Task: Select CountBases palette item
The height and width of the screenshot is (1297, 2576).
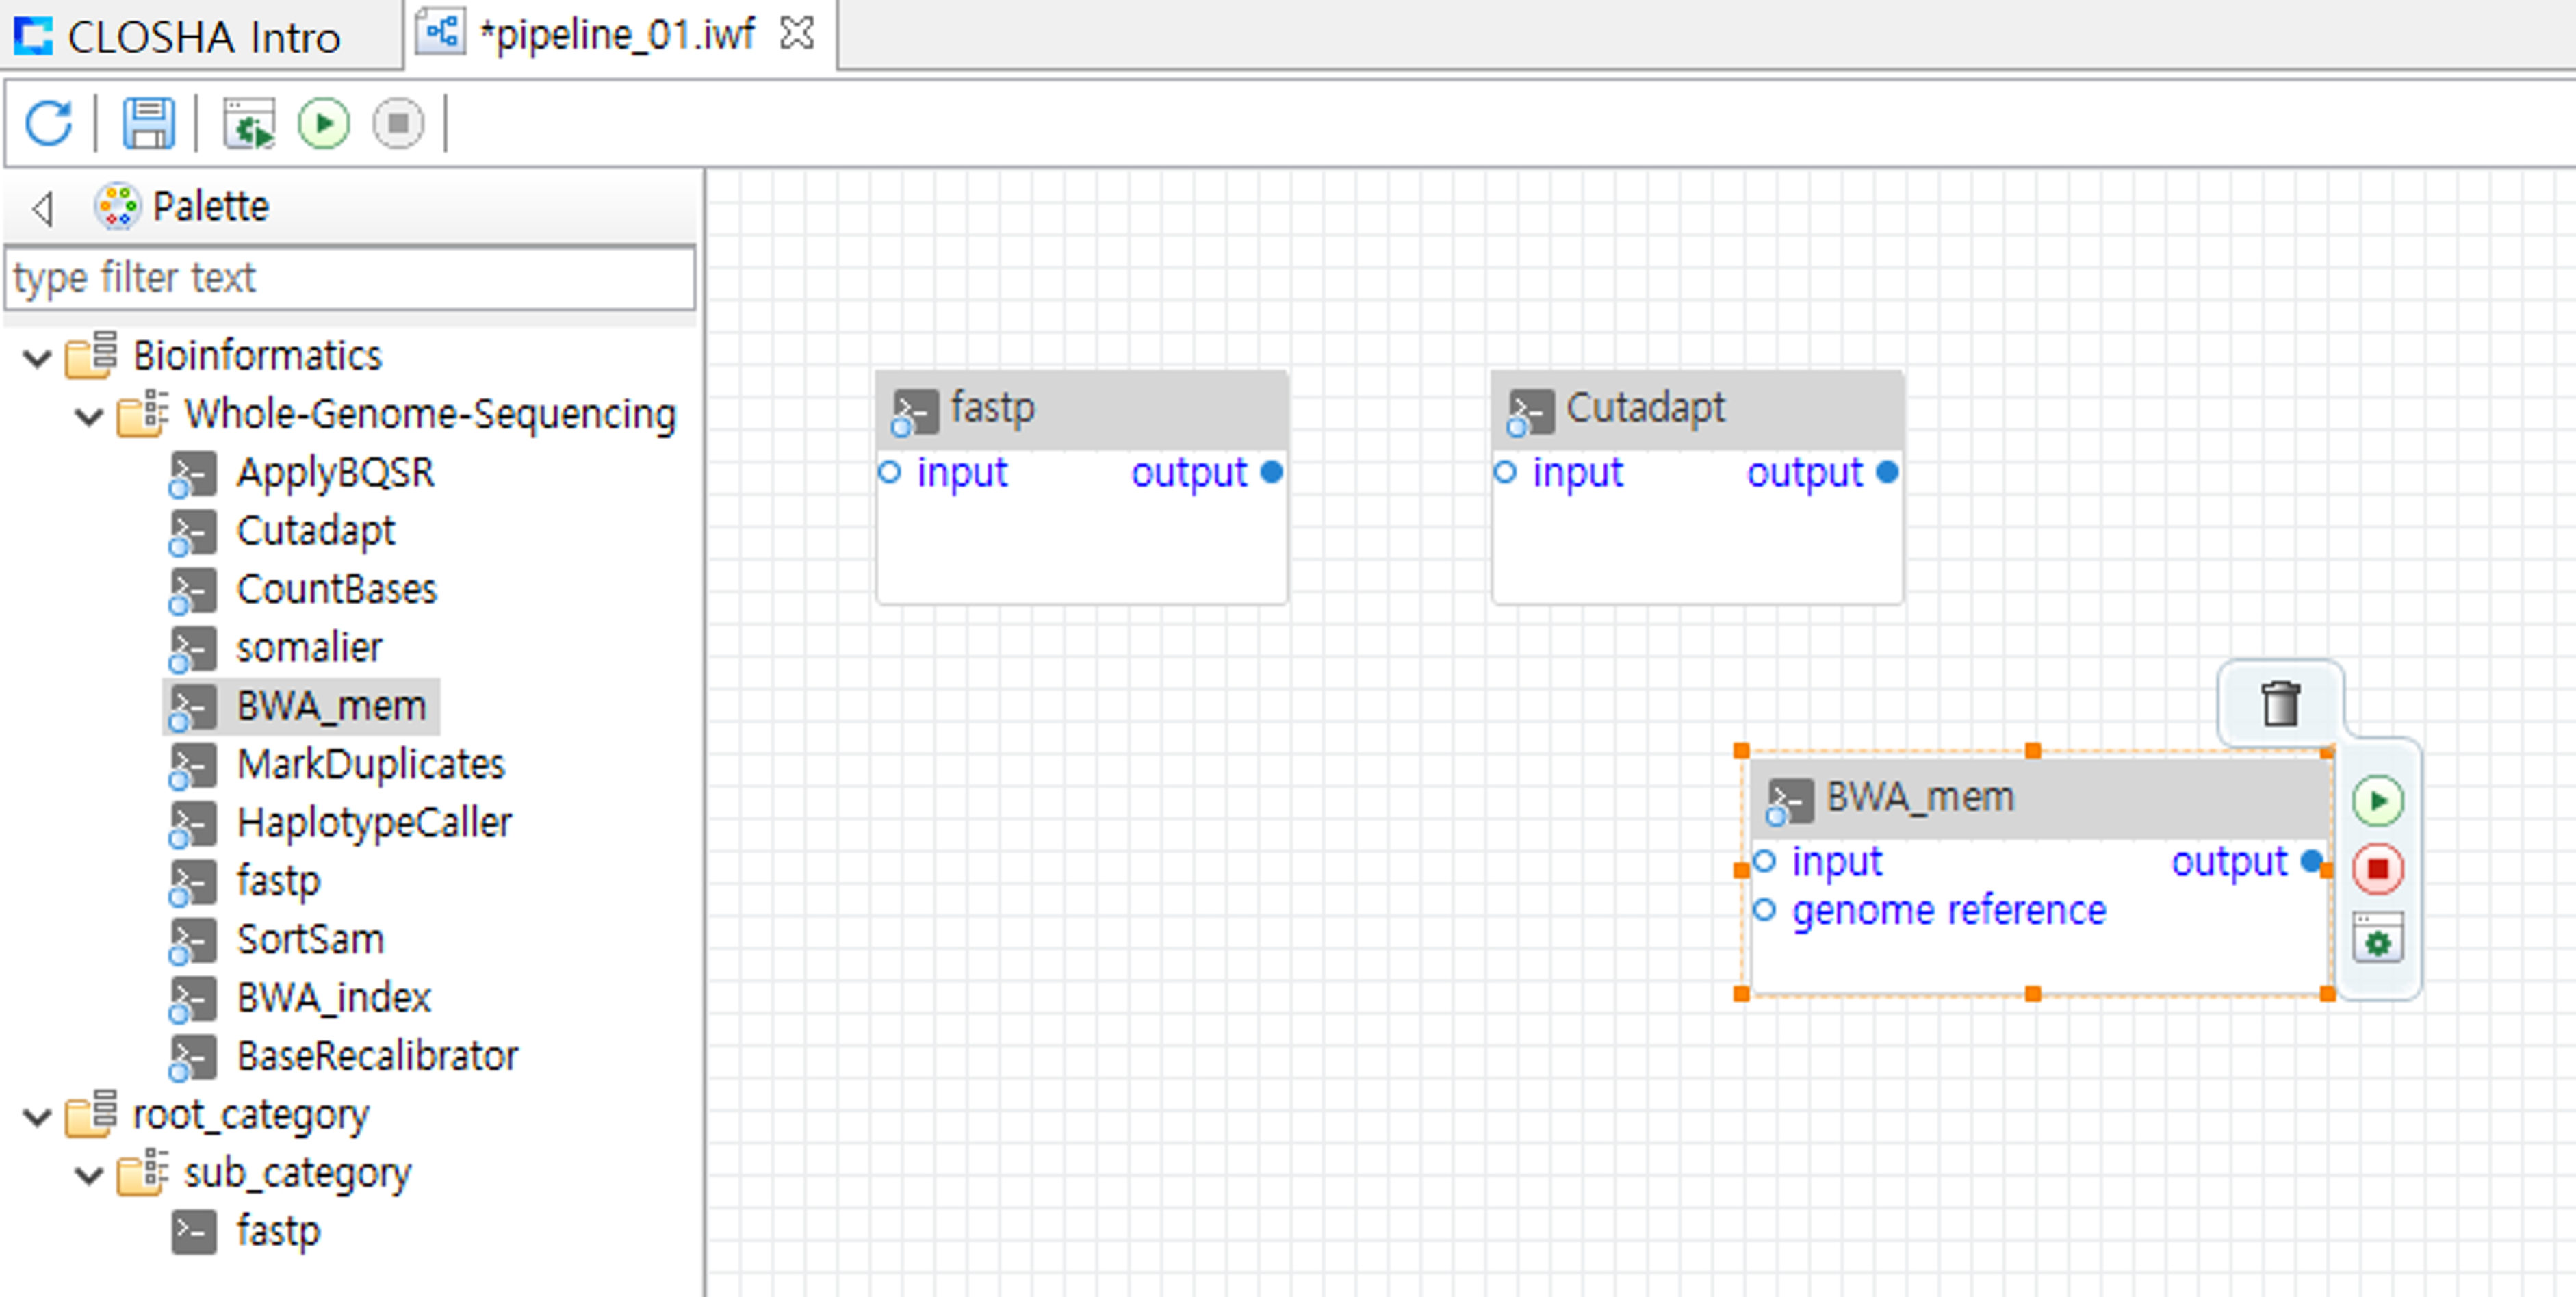Action: pyautogui.click(x=336, y=589)
